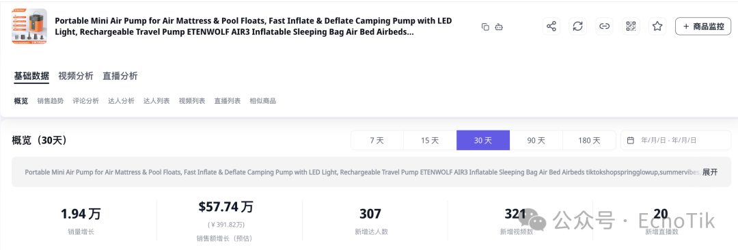The height and width of the screenshot is (250, 738).
Task: Go to 销售趋势 section link
Action: click(51, 101)
